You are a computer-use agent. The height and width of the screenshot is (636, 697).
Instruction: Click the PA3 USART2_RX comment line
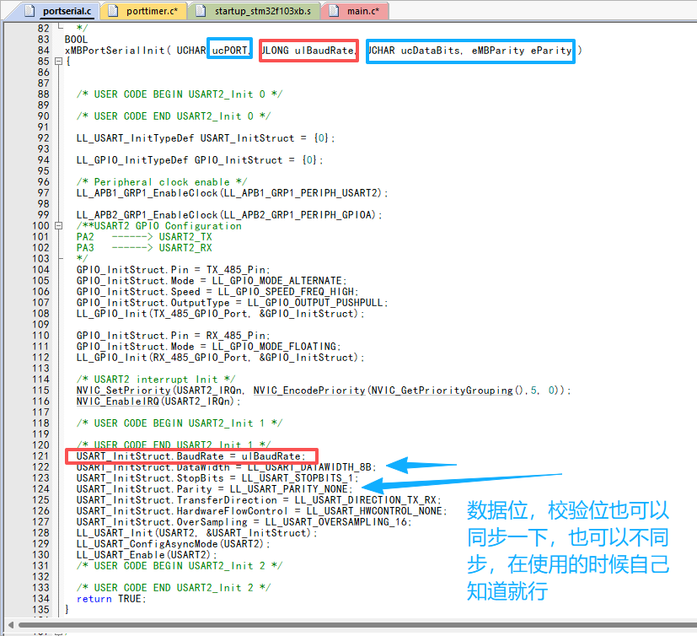(x=144, y=248)
